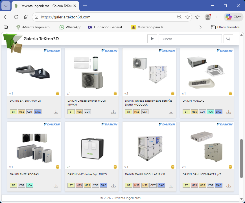This screenshot has width=245, height=203.
Task: Download DAIKIN BATERIA VAM J8 item
Action: [56, 112]
